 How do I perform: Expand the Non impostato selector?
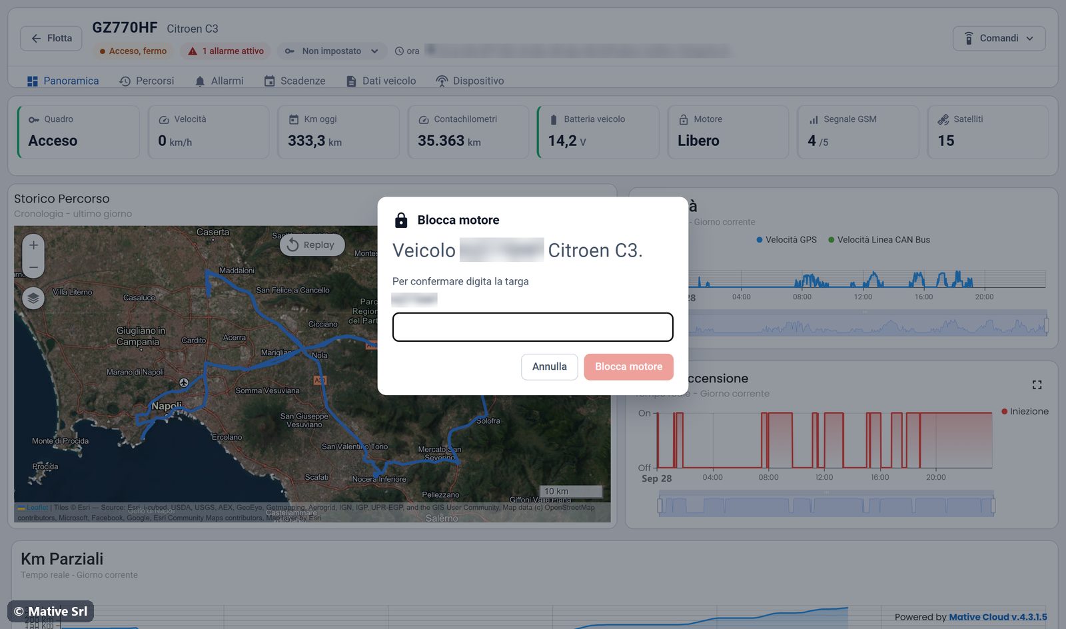tap(332, 51)
